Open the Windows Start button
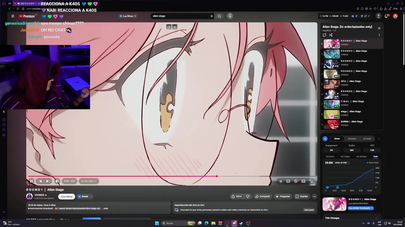 (x=157, y=223)
